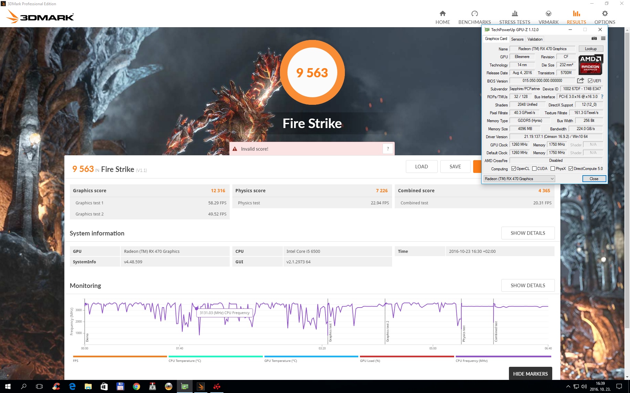Click GPU-Z screenshot camera icon
The height and width of the screenshot is (393, 630).
click(594, 39)
